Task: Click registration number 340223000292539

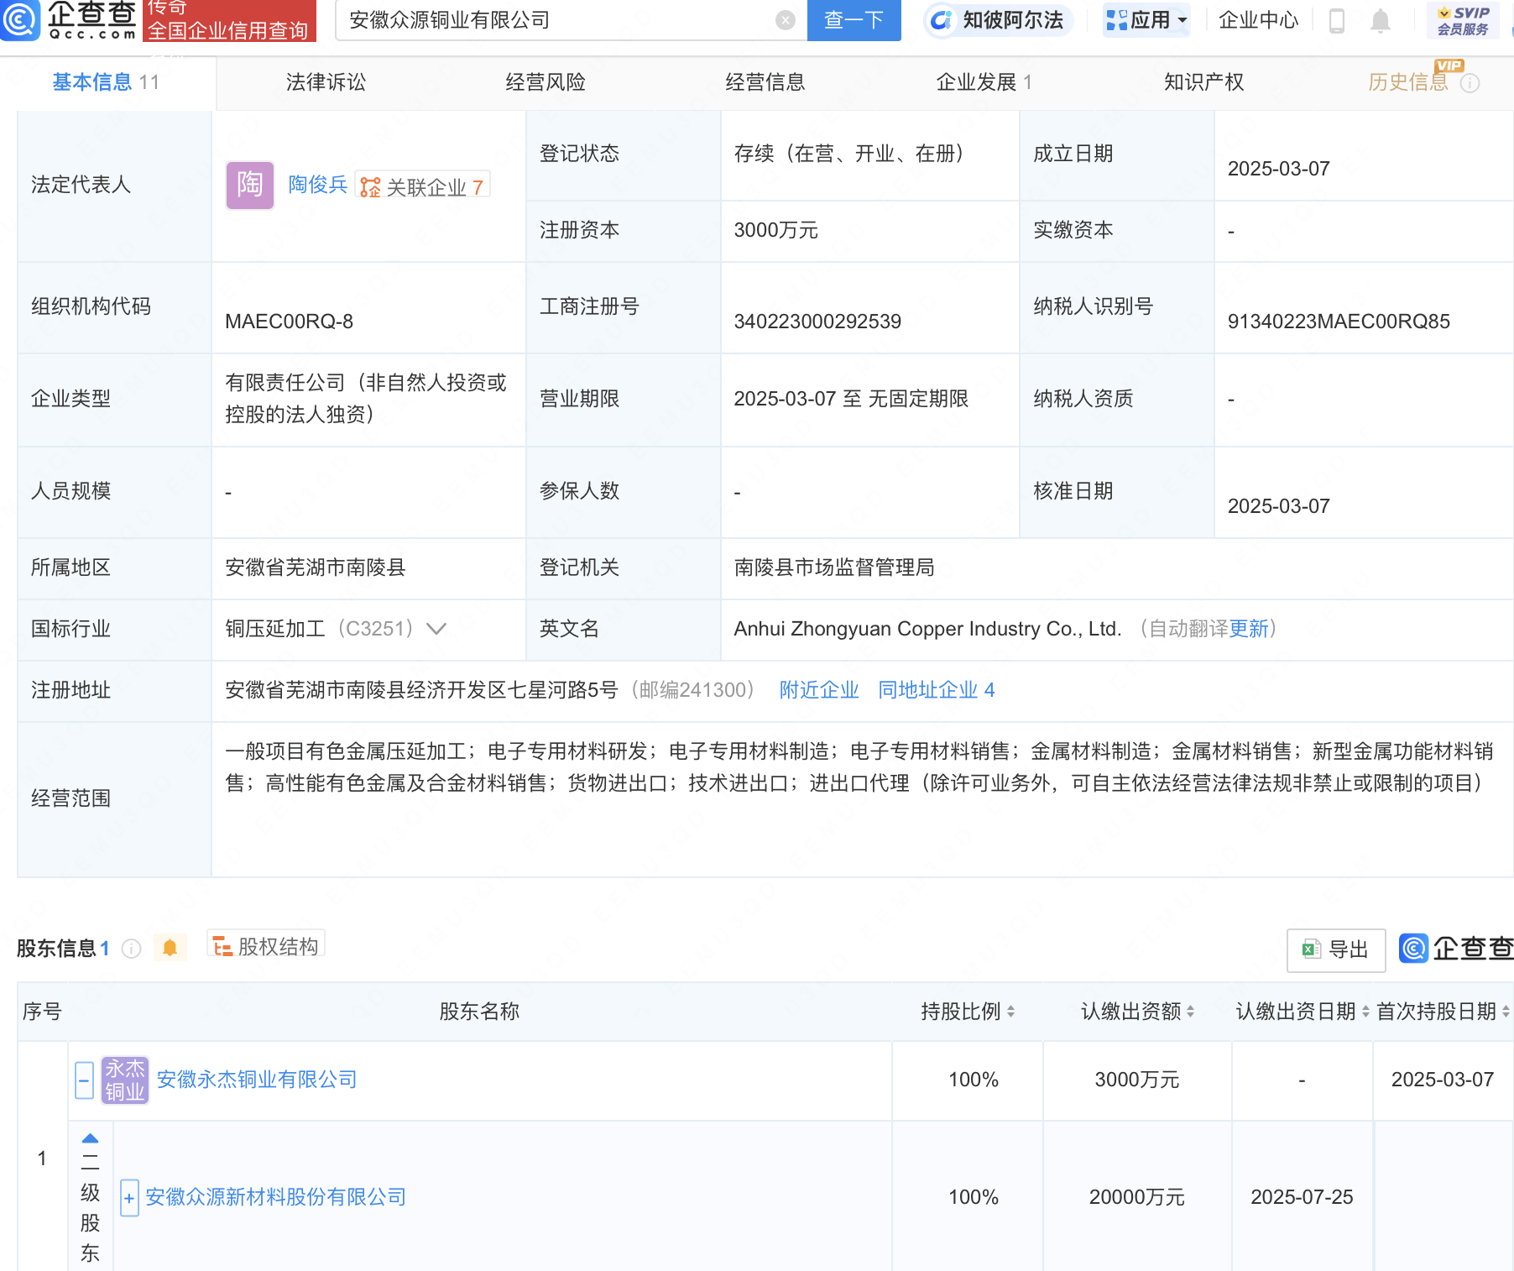Action: click(x=817, y=322)
